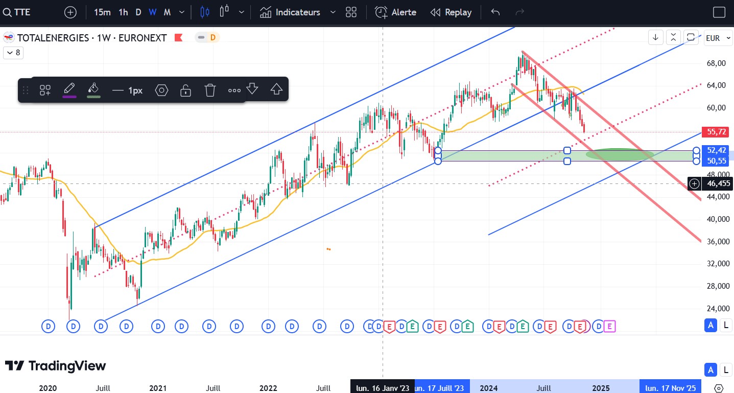The image size is (734, 393).
Task: Redo the last undone action
Action: 520,12
